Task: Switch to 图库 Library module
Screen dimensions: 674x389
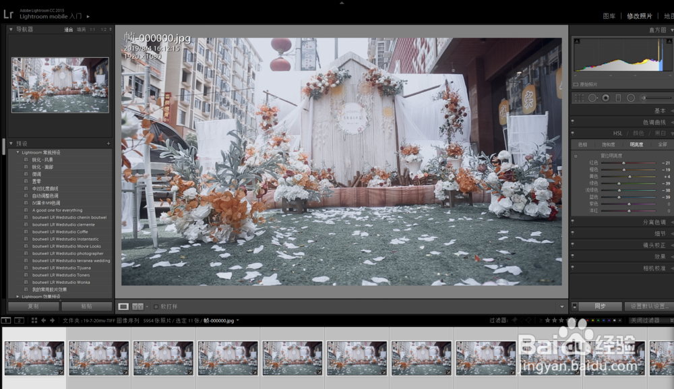Action: (609, 16)
